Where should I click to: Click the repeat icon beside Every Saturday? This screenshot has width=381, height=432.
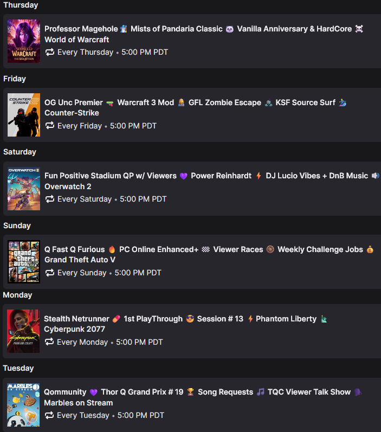click(x=49, y=199)
